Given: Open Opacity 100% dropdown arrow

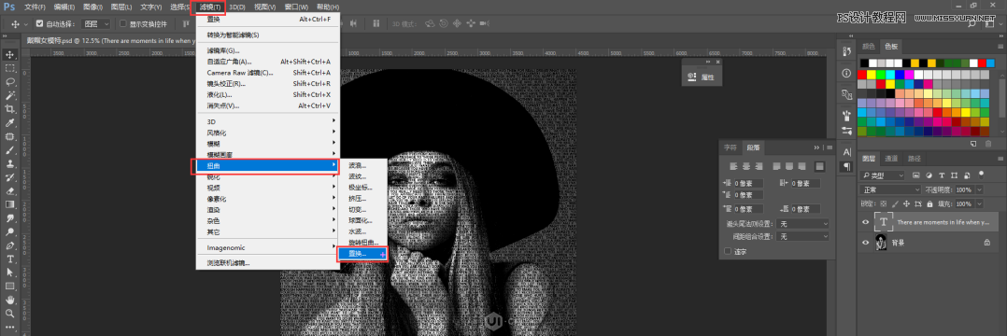Looking at the screenshot, I should click(x=979, y=189).
